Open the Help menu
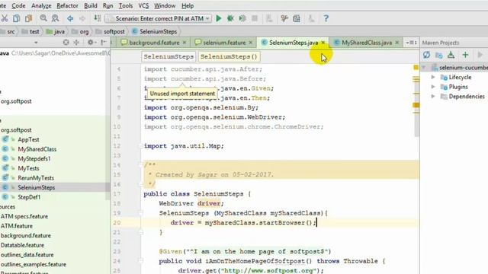Screen dimensions: 488x274 click(188, 5)
